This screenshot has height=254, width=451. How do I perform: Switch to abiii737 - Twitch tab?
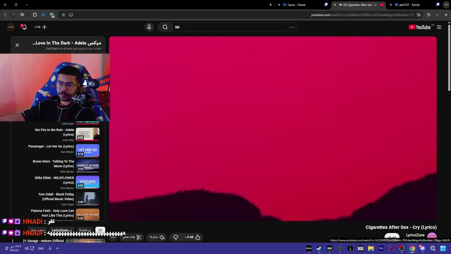(414, 5)
